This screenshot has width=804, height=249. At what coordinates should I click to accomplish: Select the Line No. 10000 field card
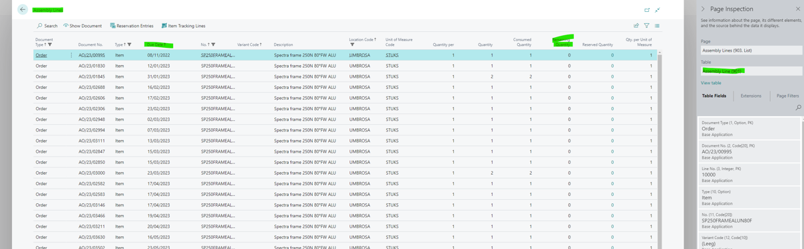tap(749, 174)
